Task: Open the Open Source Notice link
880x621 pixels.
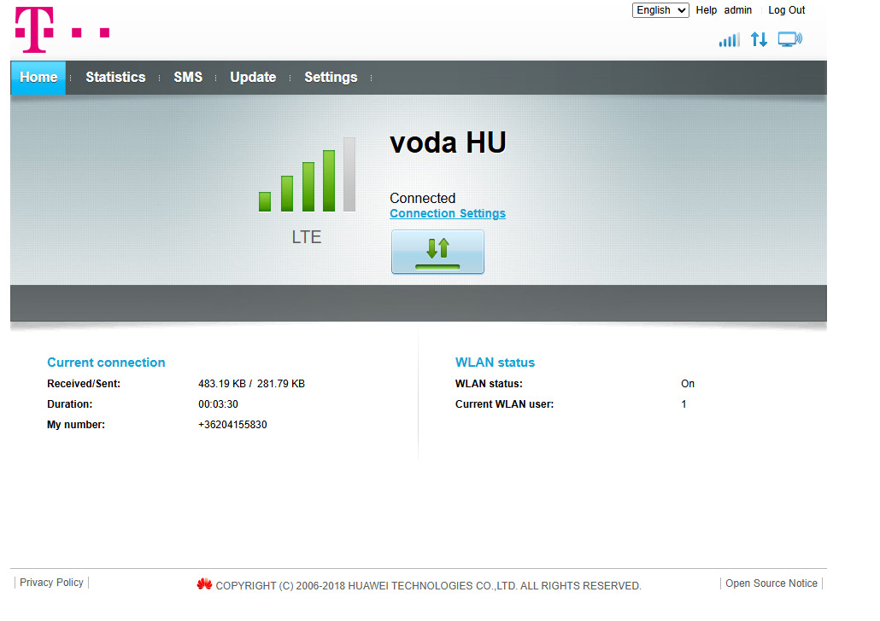Action: tap(771, 583)
